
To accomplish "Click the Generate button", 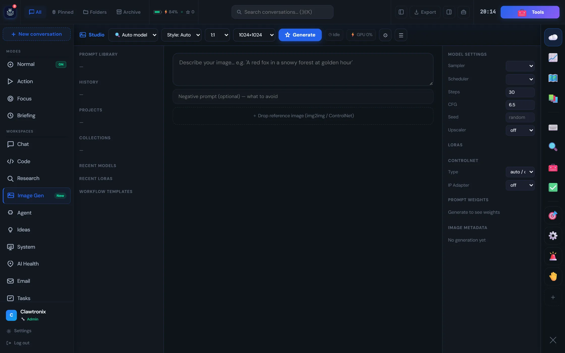I will [x=300, y=35].
